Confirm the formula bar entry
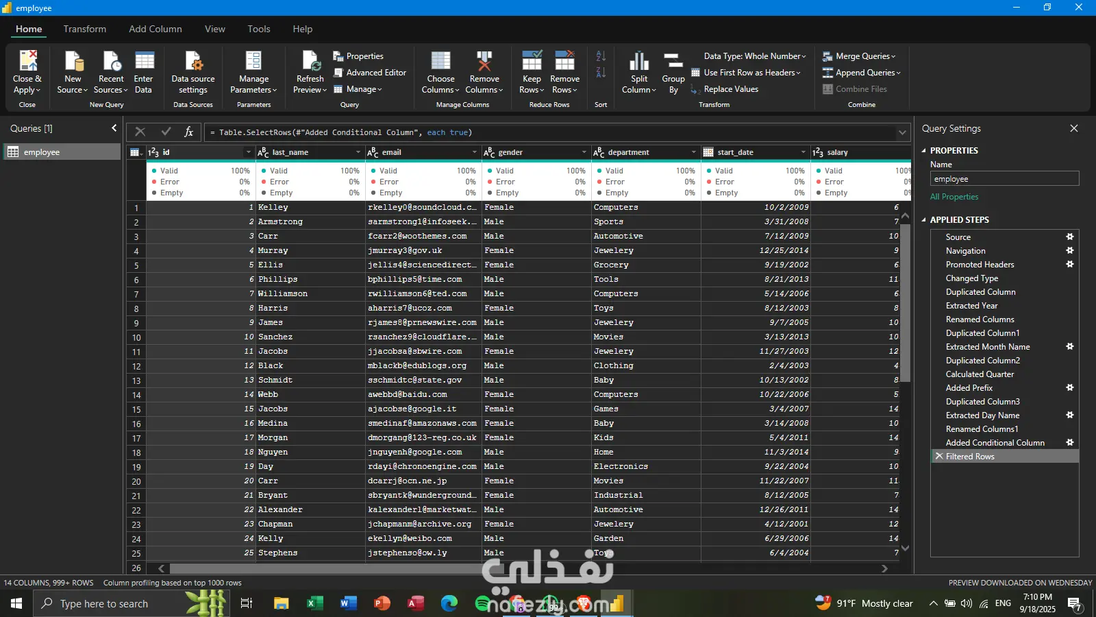Screen dimensions: 1096x617 coord(166,132)
